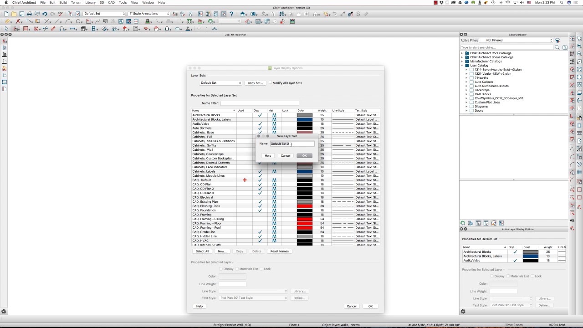
Task: Click the Undo arrow icon
Action: pyautogui.click(x=45, y=14)
